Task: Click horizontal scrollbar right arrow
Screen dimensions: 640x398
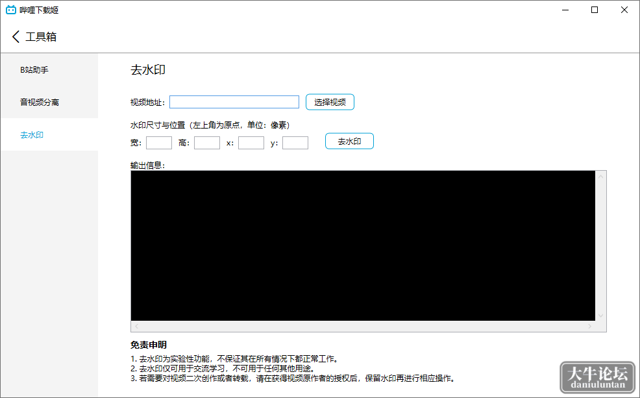Action: click(590, 326)
